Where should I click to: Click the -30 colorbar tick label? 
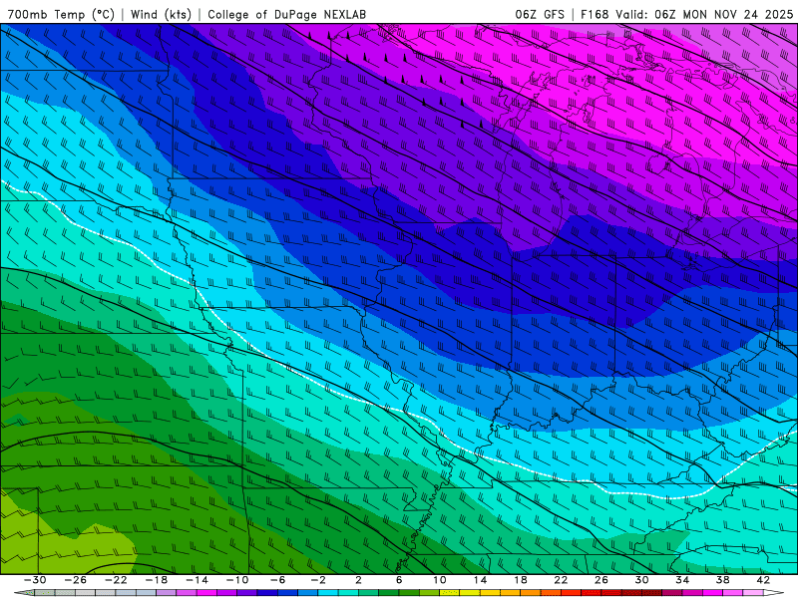point(35,580)
